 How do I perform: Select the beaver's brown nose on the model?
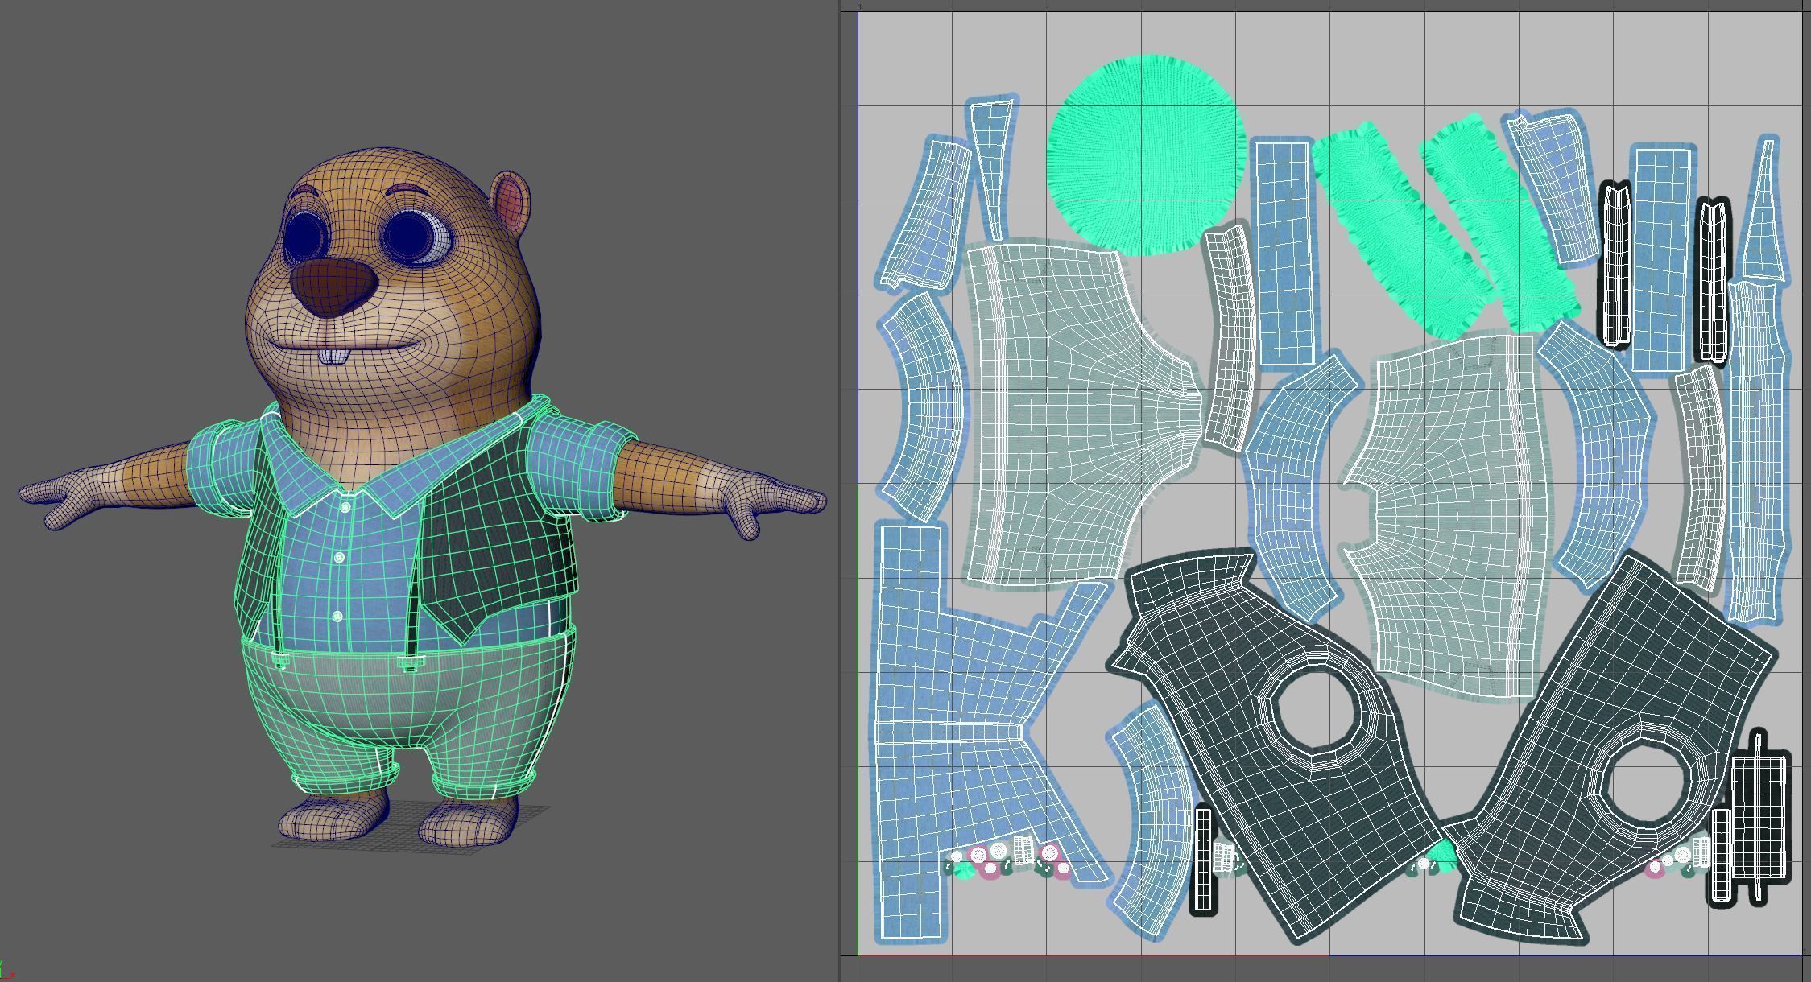coord(333,287)
